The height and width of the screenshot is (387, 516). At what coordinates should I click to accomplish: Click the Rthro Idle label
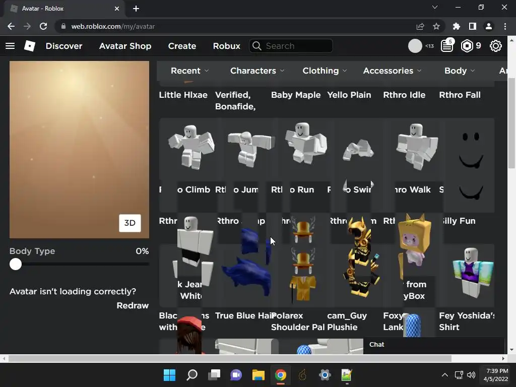pos(404,95)
